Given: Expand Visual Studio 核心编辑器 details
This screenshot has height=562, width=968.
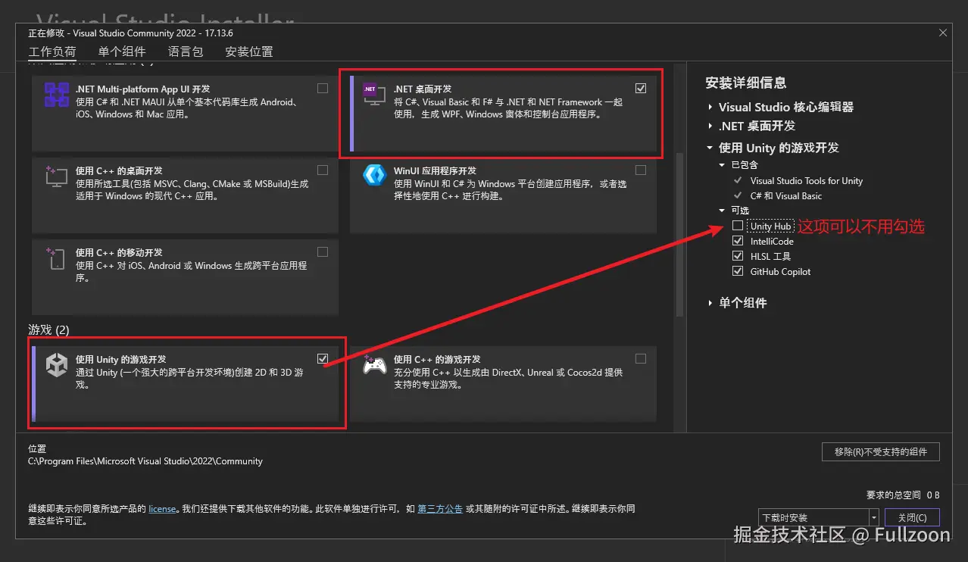Looking at the screenshot, I should [710, 108].
